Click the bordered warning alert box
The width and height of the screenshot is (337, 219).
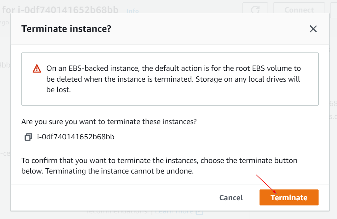click(x=170, y=79)
